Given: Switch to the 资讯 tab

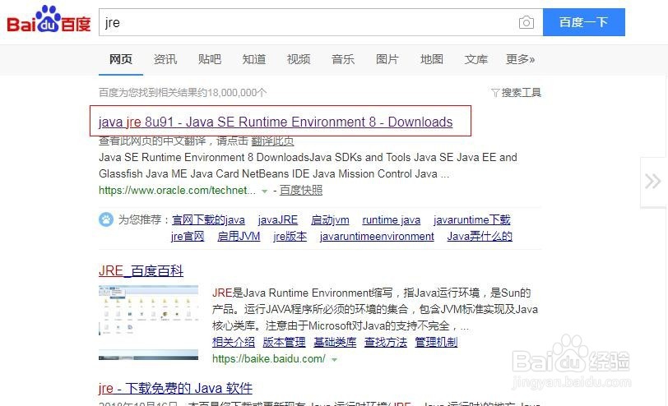Looking at the screenshot, I should point(165,59).
